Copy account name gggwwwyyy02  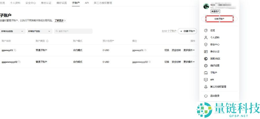(x=19, y=62)
